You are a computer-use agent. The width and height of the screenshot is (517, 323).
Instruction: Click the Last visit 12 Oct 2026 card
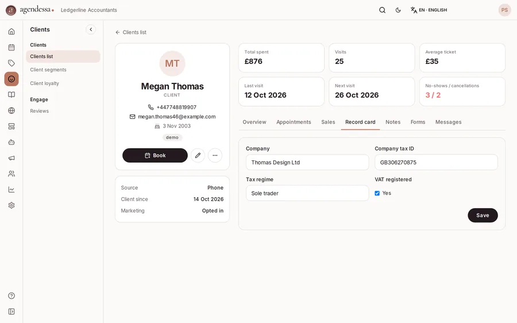[x=281, y=91]
